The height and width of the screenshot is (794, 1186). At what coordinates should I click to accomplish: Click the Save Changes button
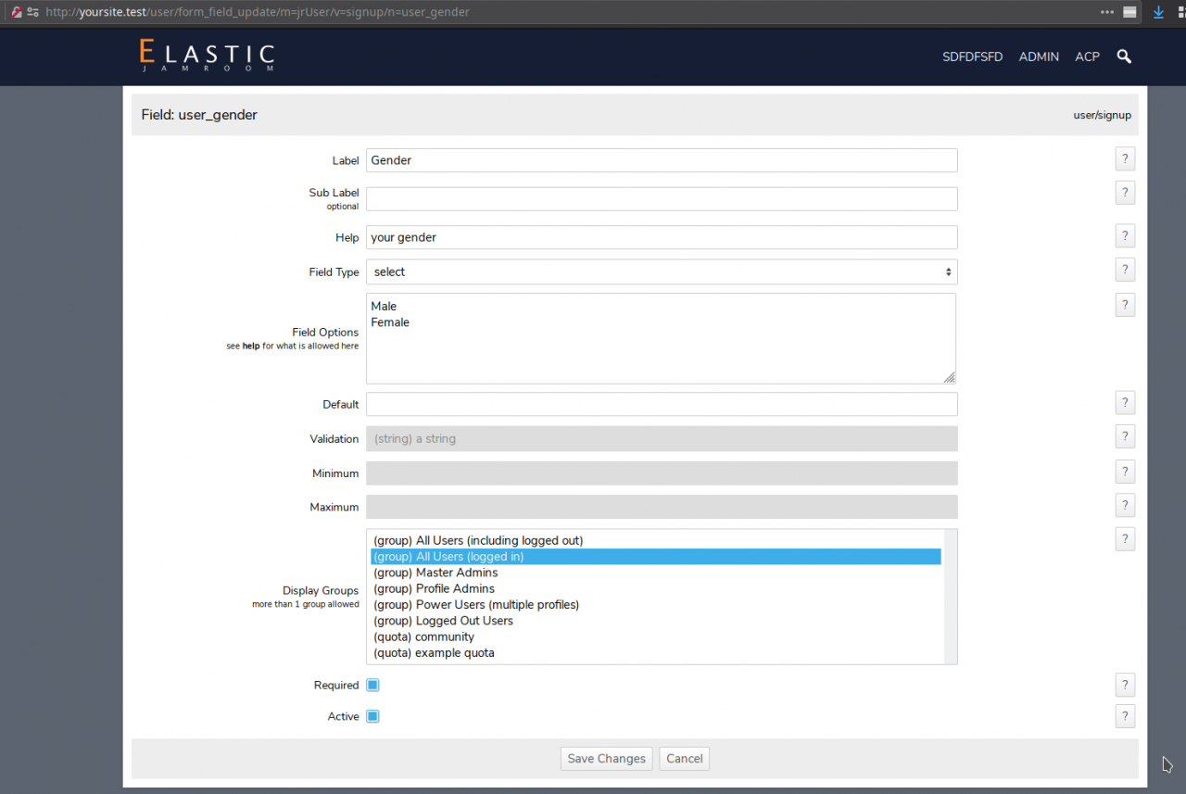tap(606, 759)
